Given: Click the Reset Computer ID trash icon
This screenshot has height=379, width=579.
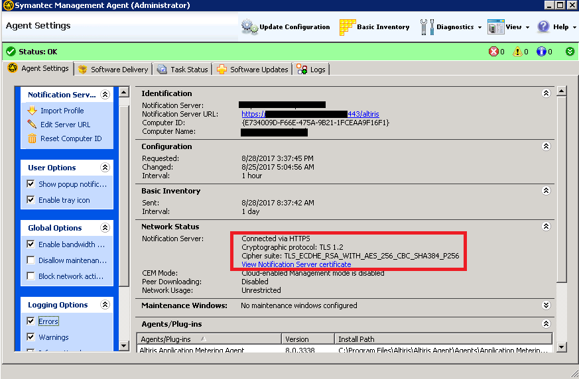Looking at the screenshot, I should [x=32, y=138].
